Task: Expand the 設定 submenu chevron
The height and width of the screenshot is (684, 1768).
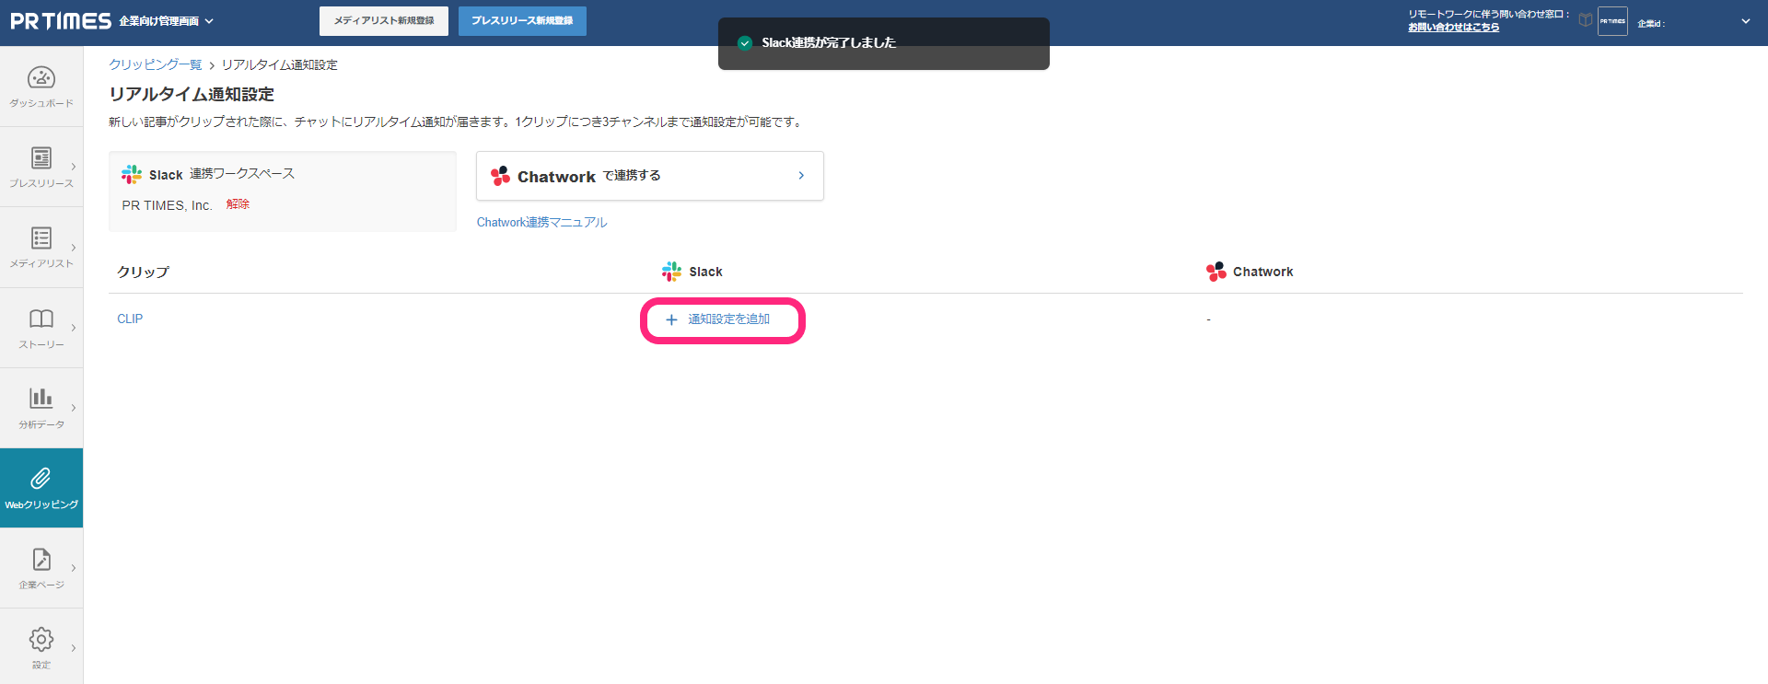Action: pos(74,648)
